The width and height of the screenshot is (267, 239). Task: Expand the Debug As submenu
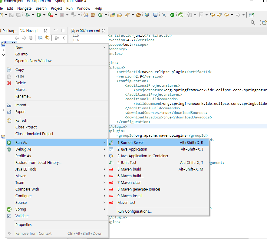tap(104, 149)
